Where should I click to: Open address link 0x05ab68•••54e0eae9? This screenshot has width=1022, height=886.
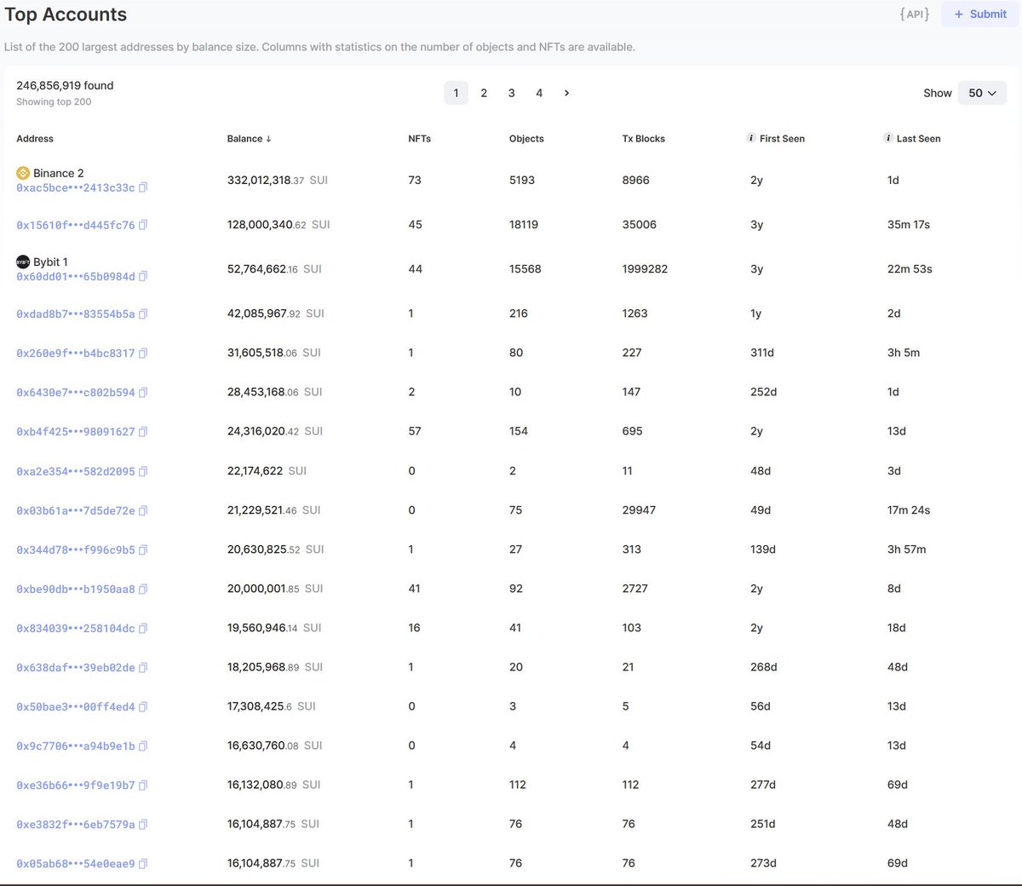point(75,863)
